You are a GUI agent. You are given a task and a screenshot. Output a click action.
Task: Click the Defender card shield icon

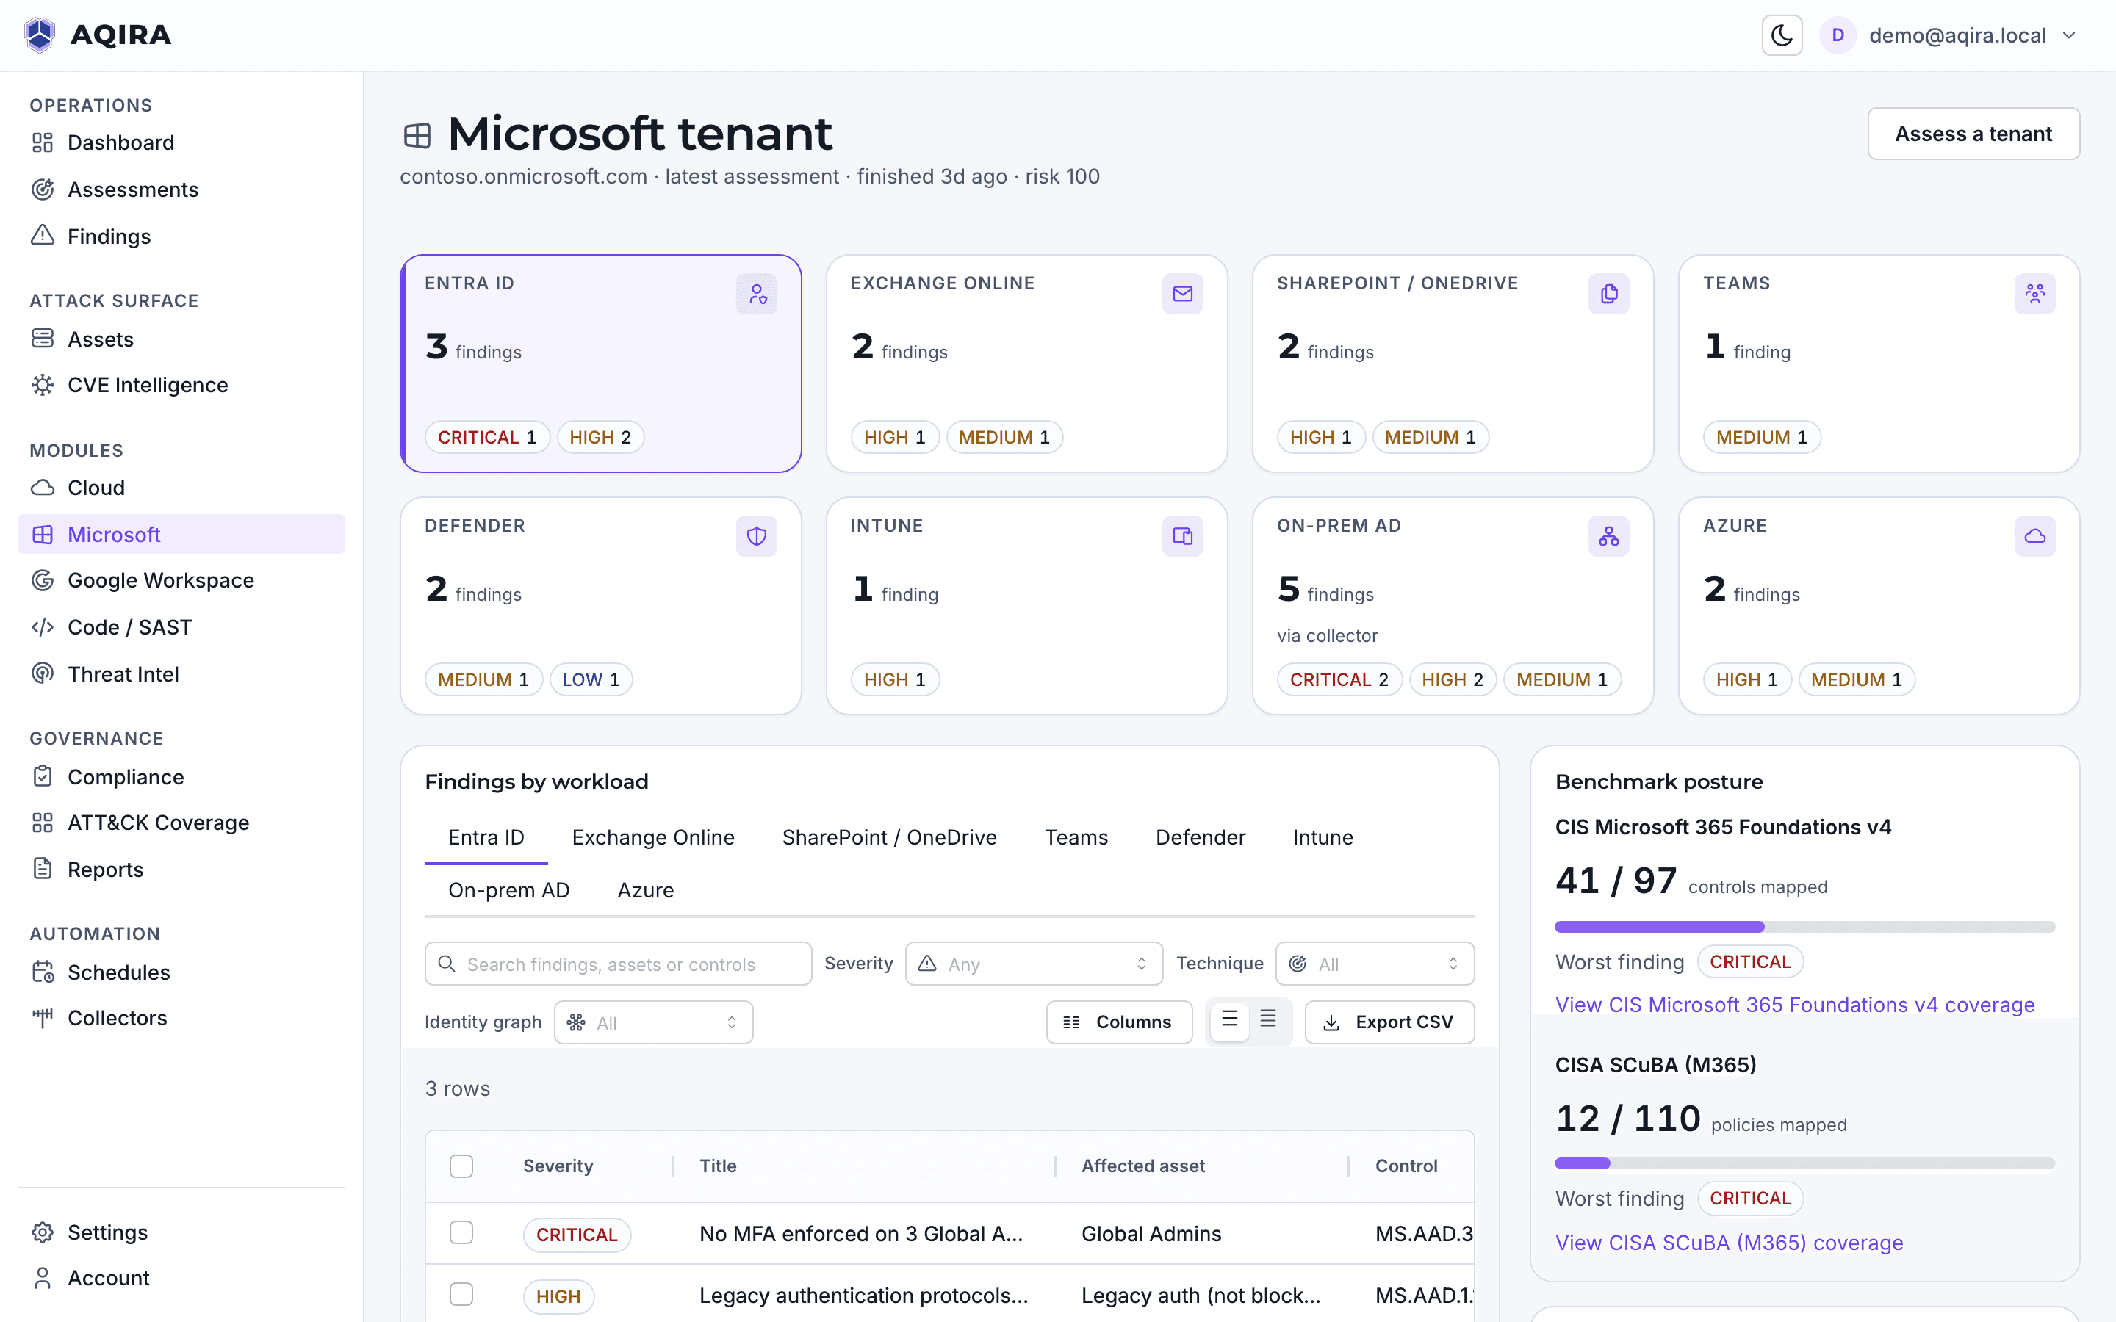click(756, 536)
